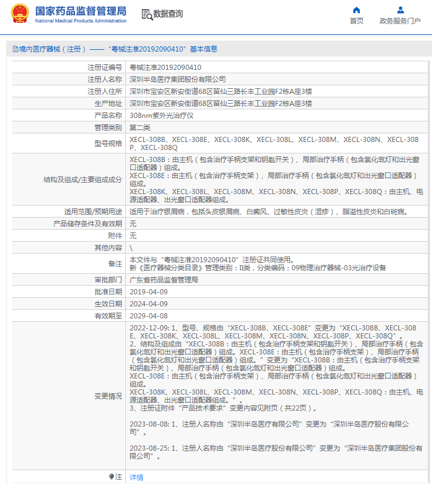Open 政务服务门户
The image size is (432, 485).
(400, 21)
